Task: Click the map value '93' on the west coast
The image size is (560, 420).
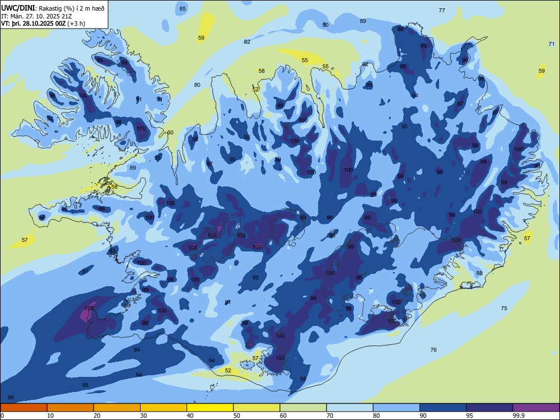Action: pos(113,251)
